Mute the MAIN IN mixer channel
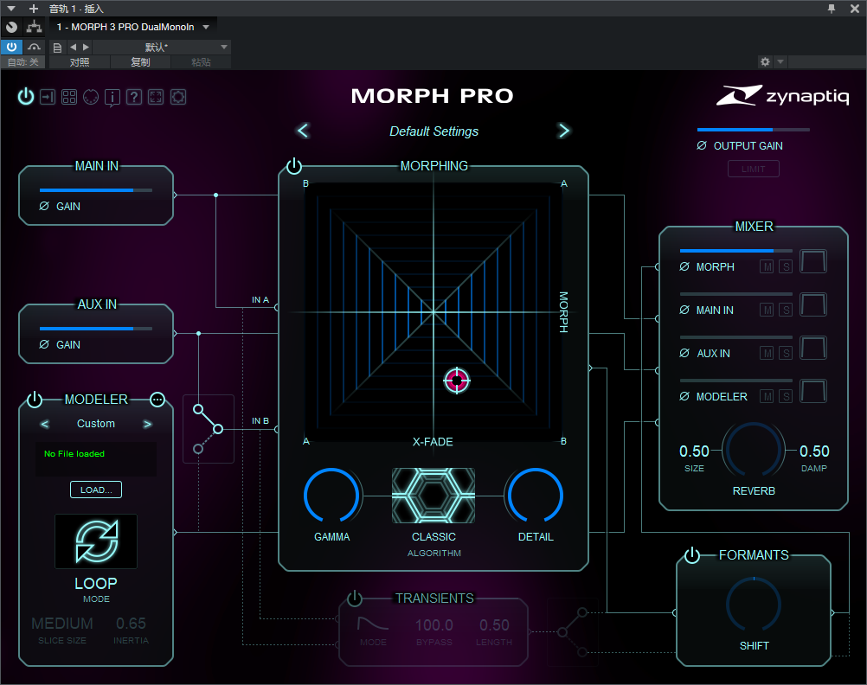867x685 pixels. pos(767,310)
